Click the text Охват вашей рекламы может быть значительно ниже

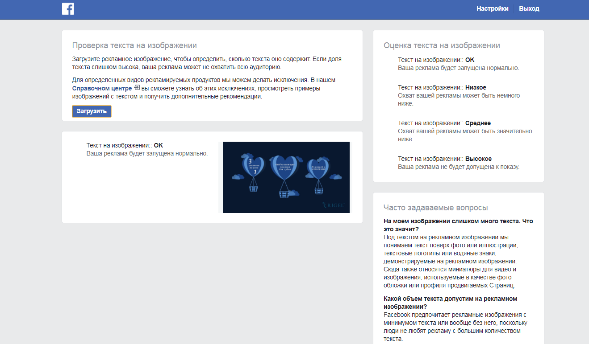465,135
